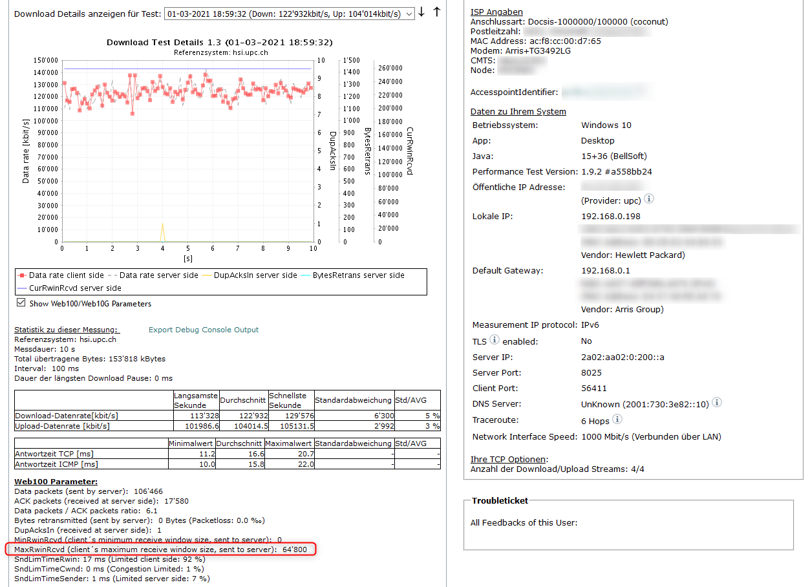The image size is (808, 587).
Task: Click the down arrow next to test selector
Action: [422, 12]
